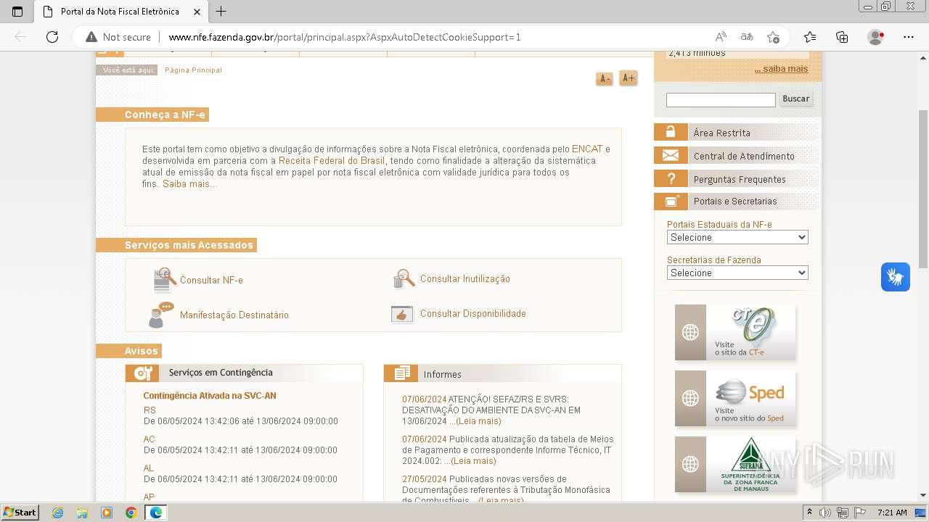Open the SUFRAMA Zona Franca banner
This screenshot has height=522, width=929.
pyautogui.click(x=735, y=464)
